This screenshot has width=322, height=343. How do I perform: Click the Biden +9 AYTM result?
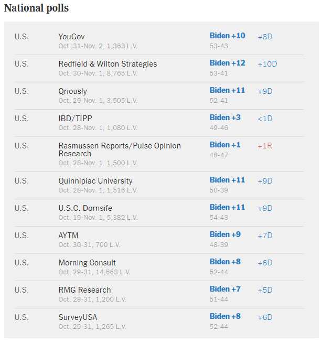[x=225, y=234]
